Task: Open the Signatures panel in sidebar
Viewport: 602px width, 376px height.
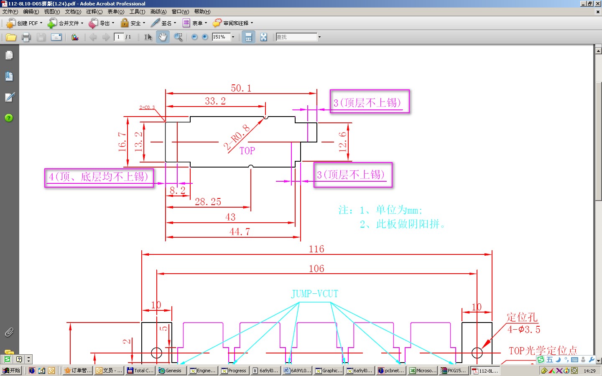Action: [9, 97]
